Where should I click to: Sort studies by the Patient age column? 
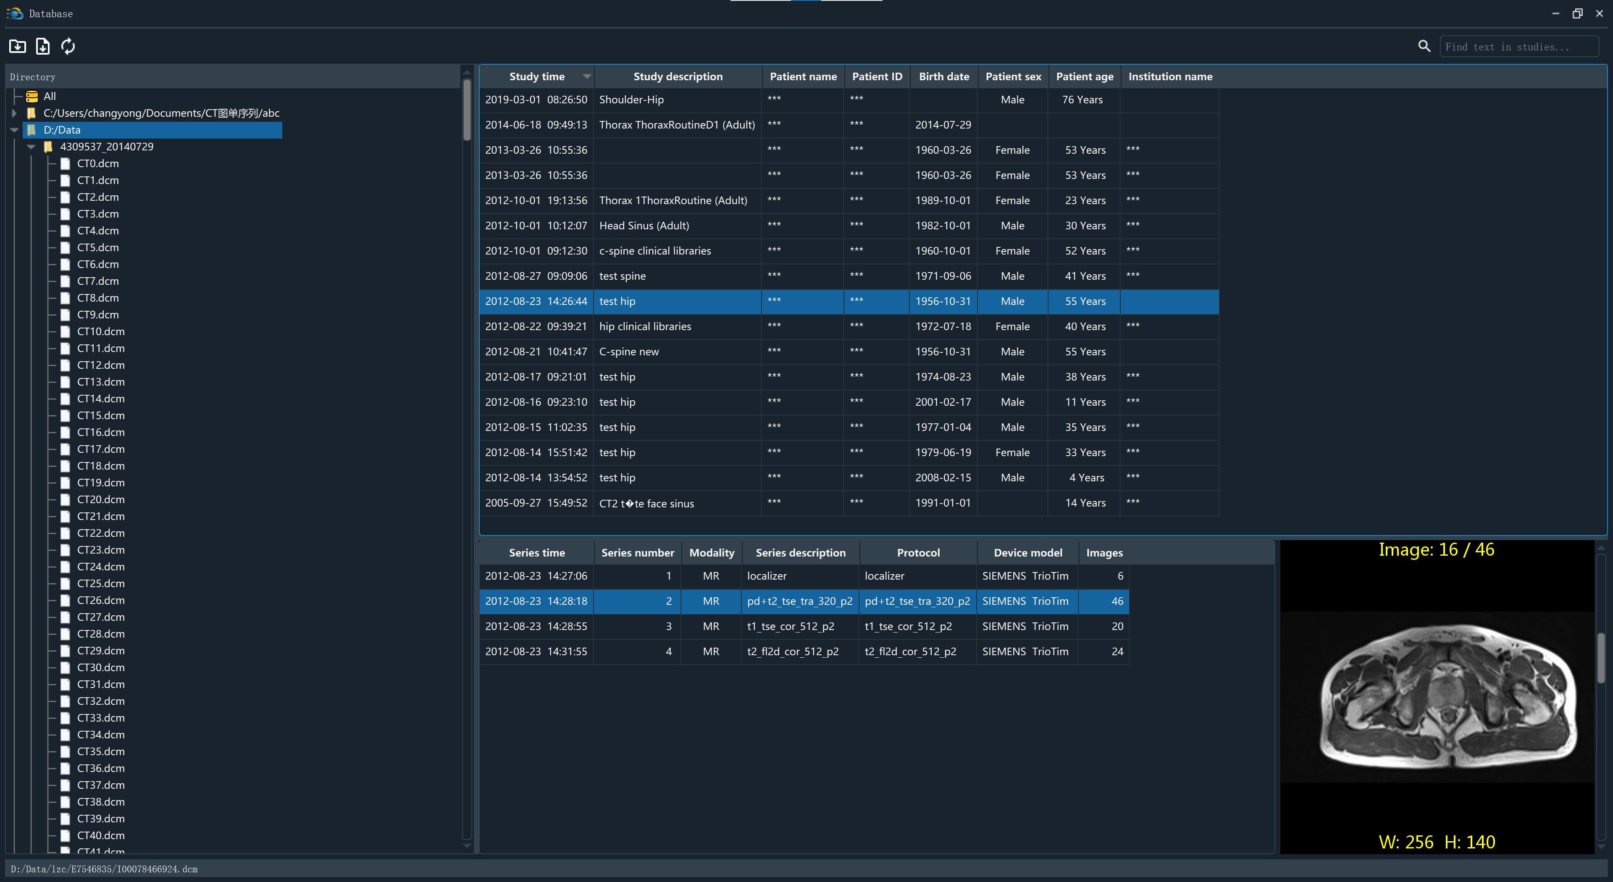(1084, 76)
